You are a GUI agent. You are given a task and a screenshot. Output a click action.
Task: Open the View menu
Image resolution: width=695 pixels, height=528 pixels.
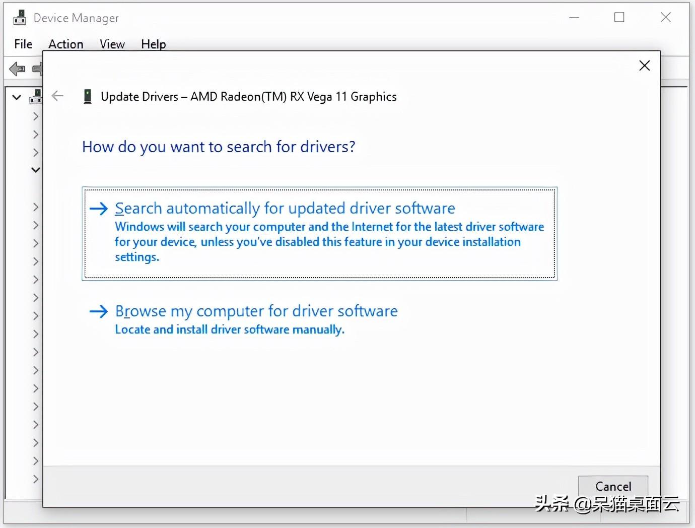pyautogui.click(x=112, y=44)
